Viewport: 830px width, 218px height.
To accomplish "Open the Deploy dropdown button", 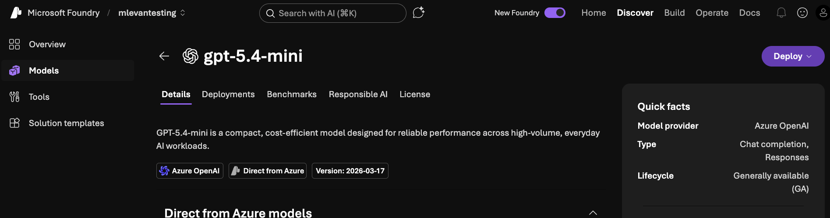I will point(792,56).
